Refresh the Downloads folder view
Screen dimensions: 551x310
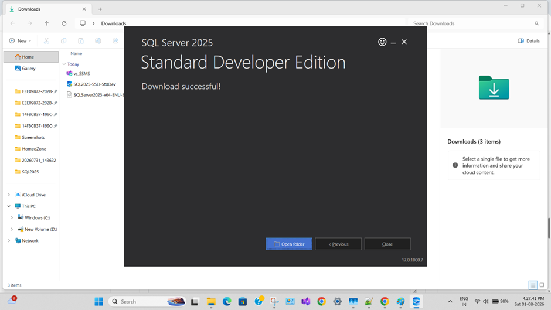pos(64,23)
